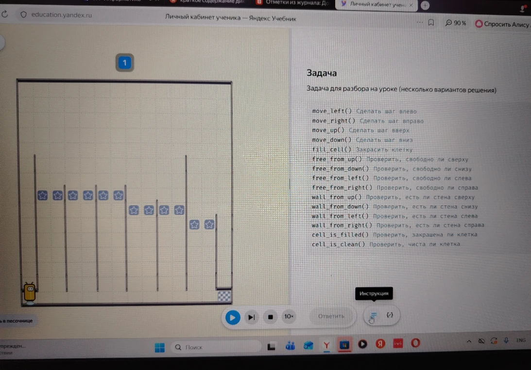Click the network status tray icon
Screen dimensions: 531x370
point(481,341)
